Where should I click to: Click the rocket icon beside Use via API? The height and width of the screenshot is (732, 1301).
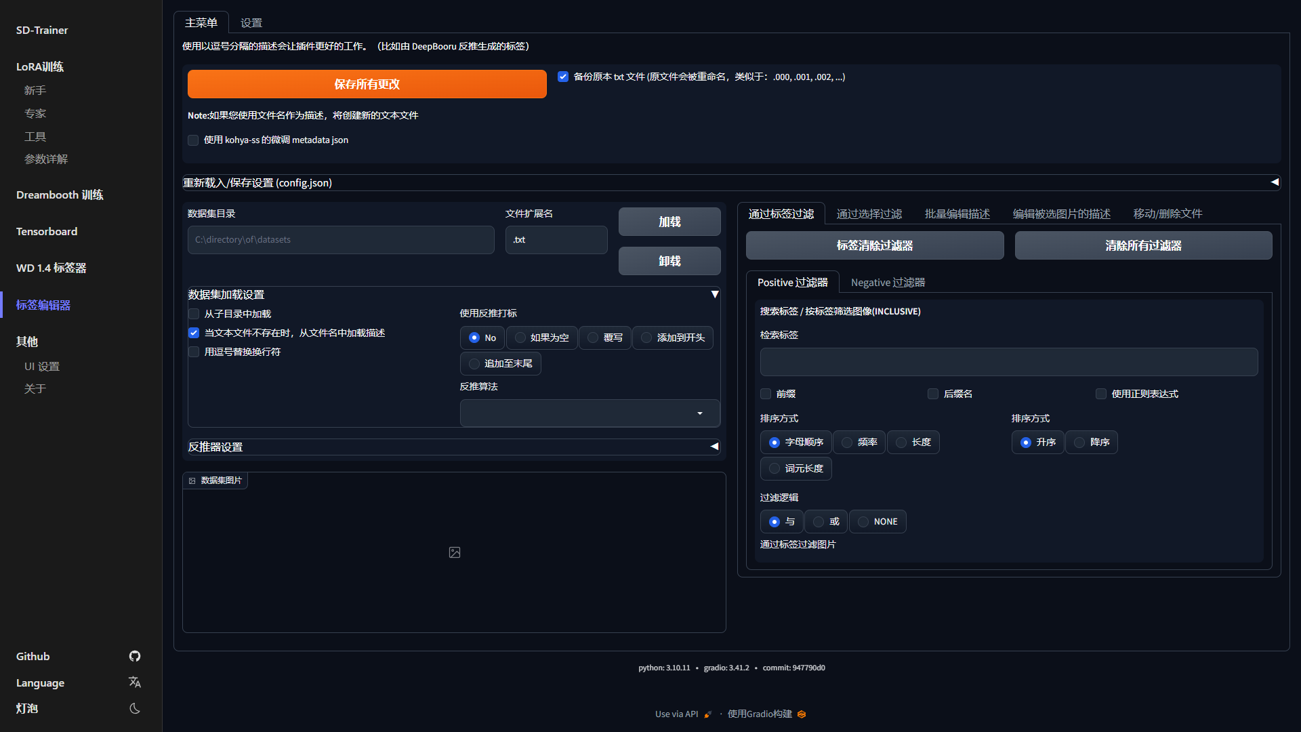point(708,714)
